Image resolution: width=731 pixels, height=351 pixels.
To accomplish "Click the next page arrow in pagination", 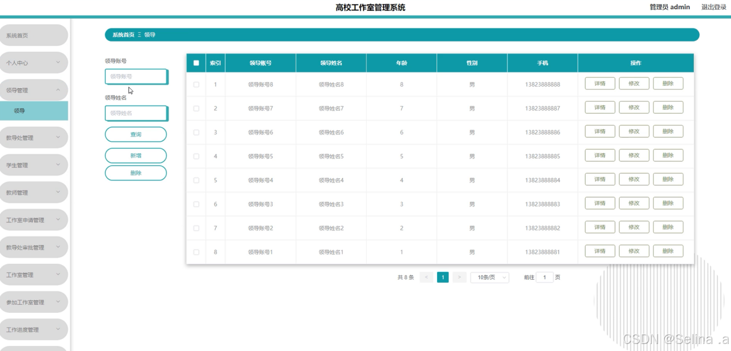I will 459,277.
